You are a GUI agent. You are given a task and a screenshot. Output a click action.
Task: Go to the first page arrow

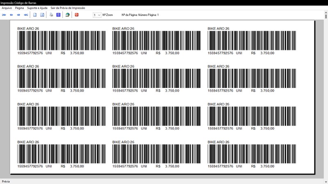(x=4, y=15)
